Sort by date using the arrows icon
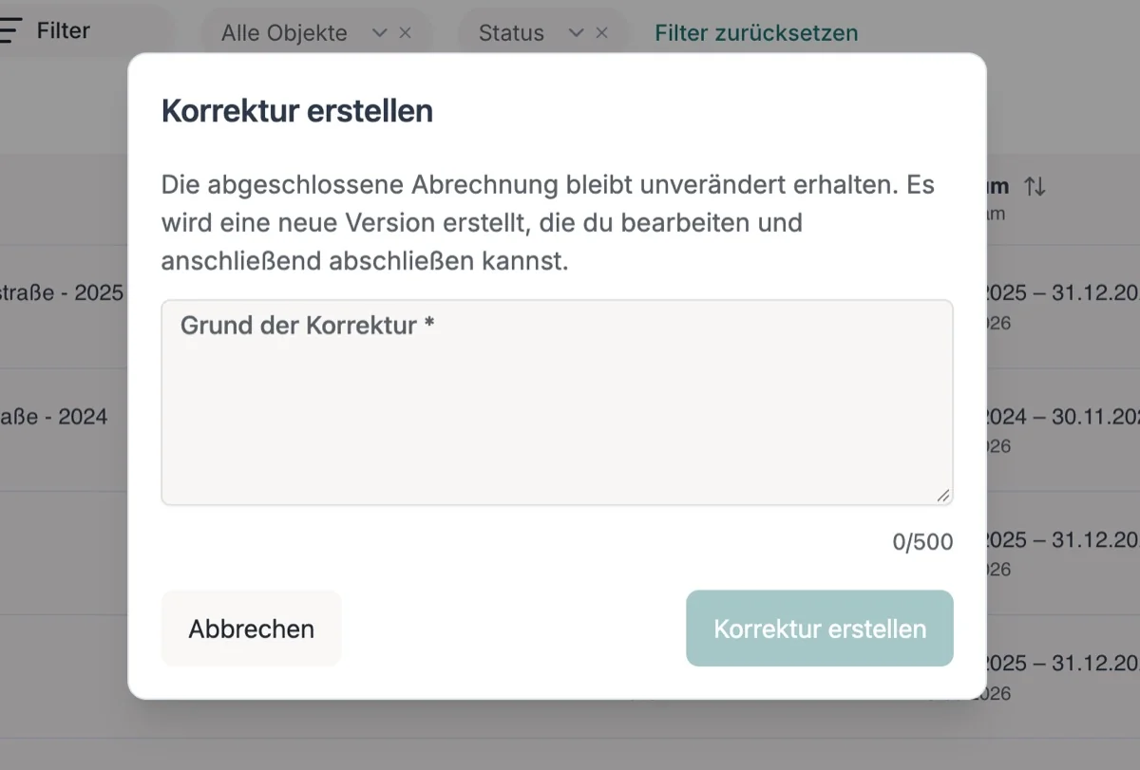This screenshot has width=1140, height=770. (1035, 186)
